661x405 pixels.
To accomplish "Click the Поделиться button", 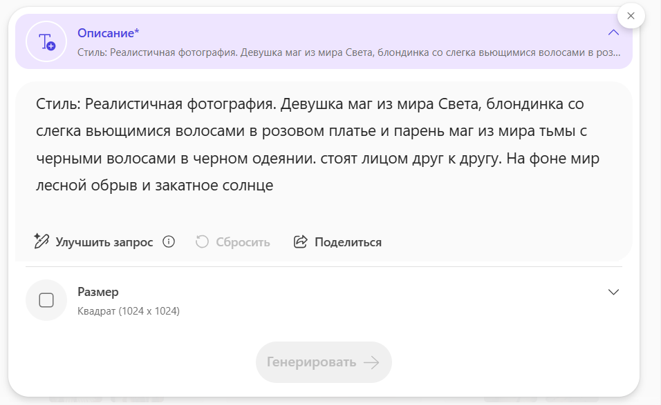I will point(347,242).
